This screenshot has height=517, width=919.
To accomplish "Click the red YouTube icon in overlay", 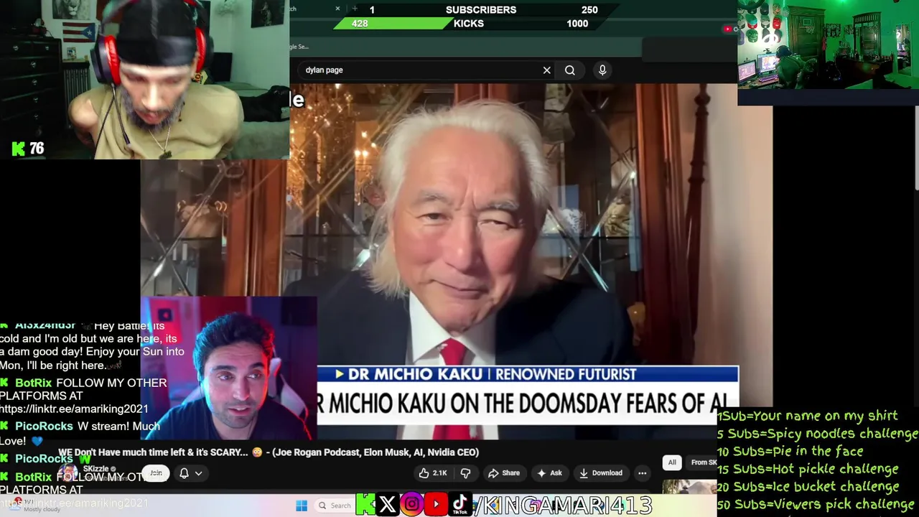I will point(436,505).
